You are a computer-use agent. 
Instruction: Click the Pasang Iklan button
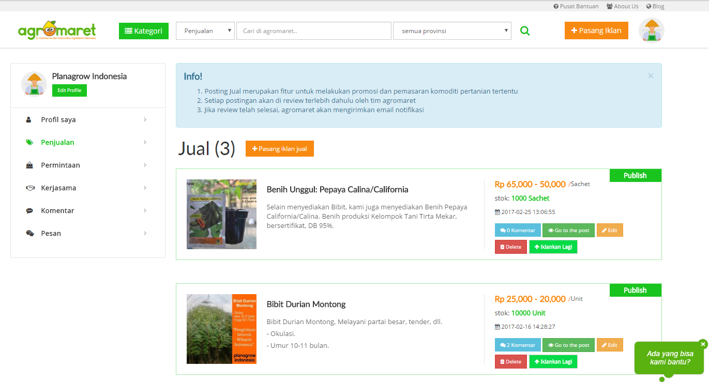click(596, 30)
